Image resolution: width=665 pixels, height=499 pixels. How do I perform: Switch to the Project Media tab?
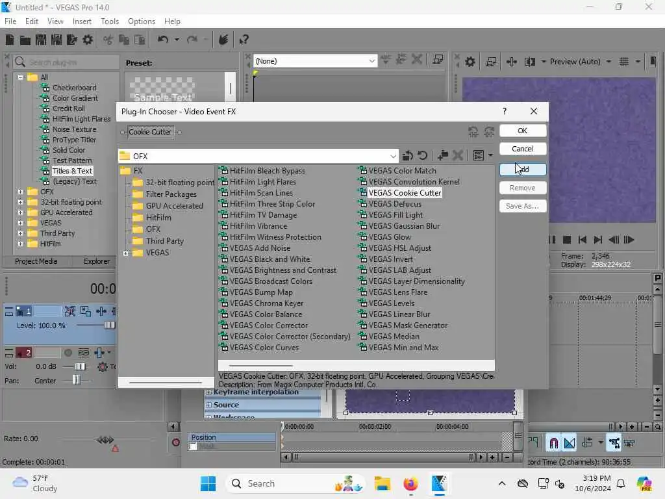(36, 261)
